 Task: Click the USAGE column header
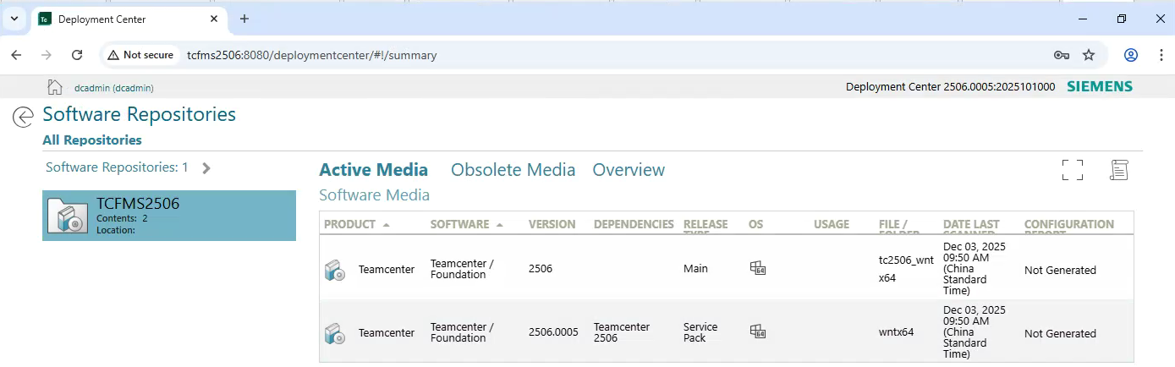(832, 224)
